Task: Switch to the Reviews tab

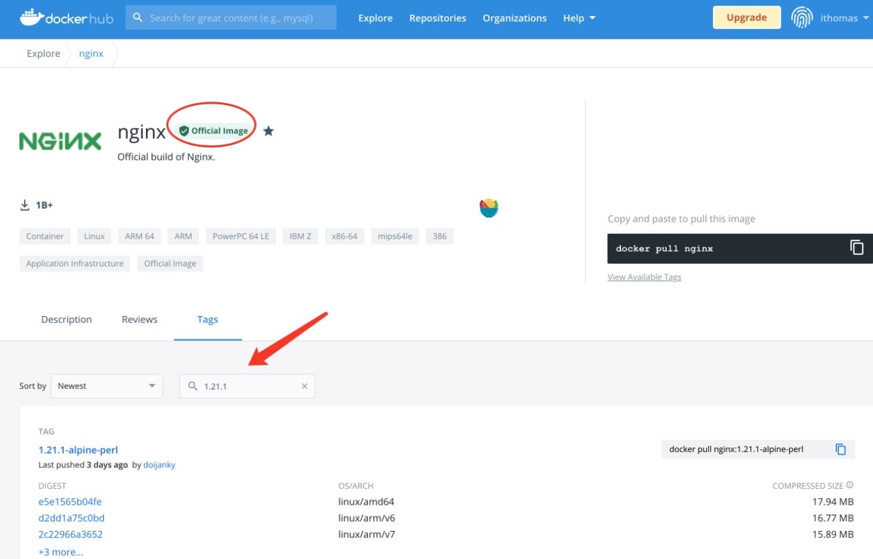Action: (x=139, y=319)
